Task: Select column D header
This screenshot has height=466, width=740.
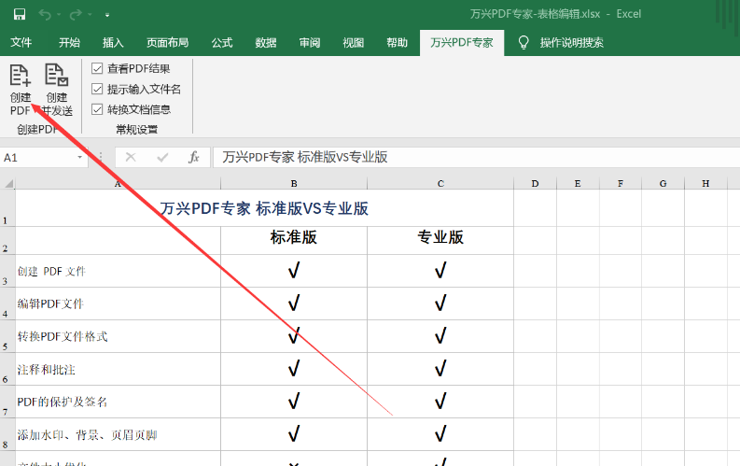Action: coord(536,183)
